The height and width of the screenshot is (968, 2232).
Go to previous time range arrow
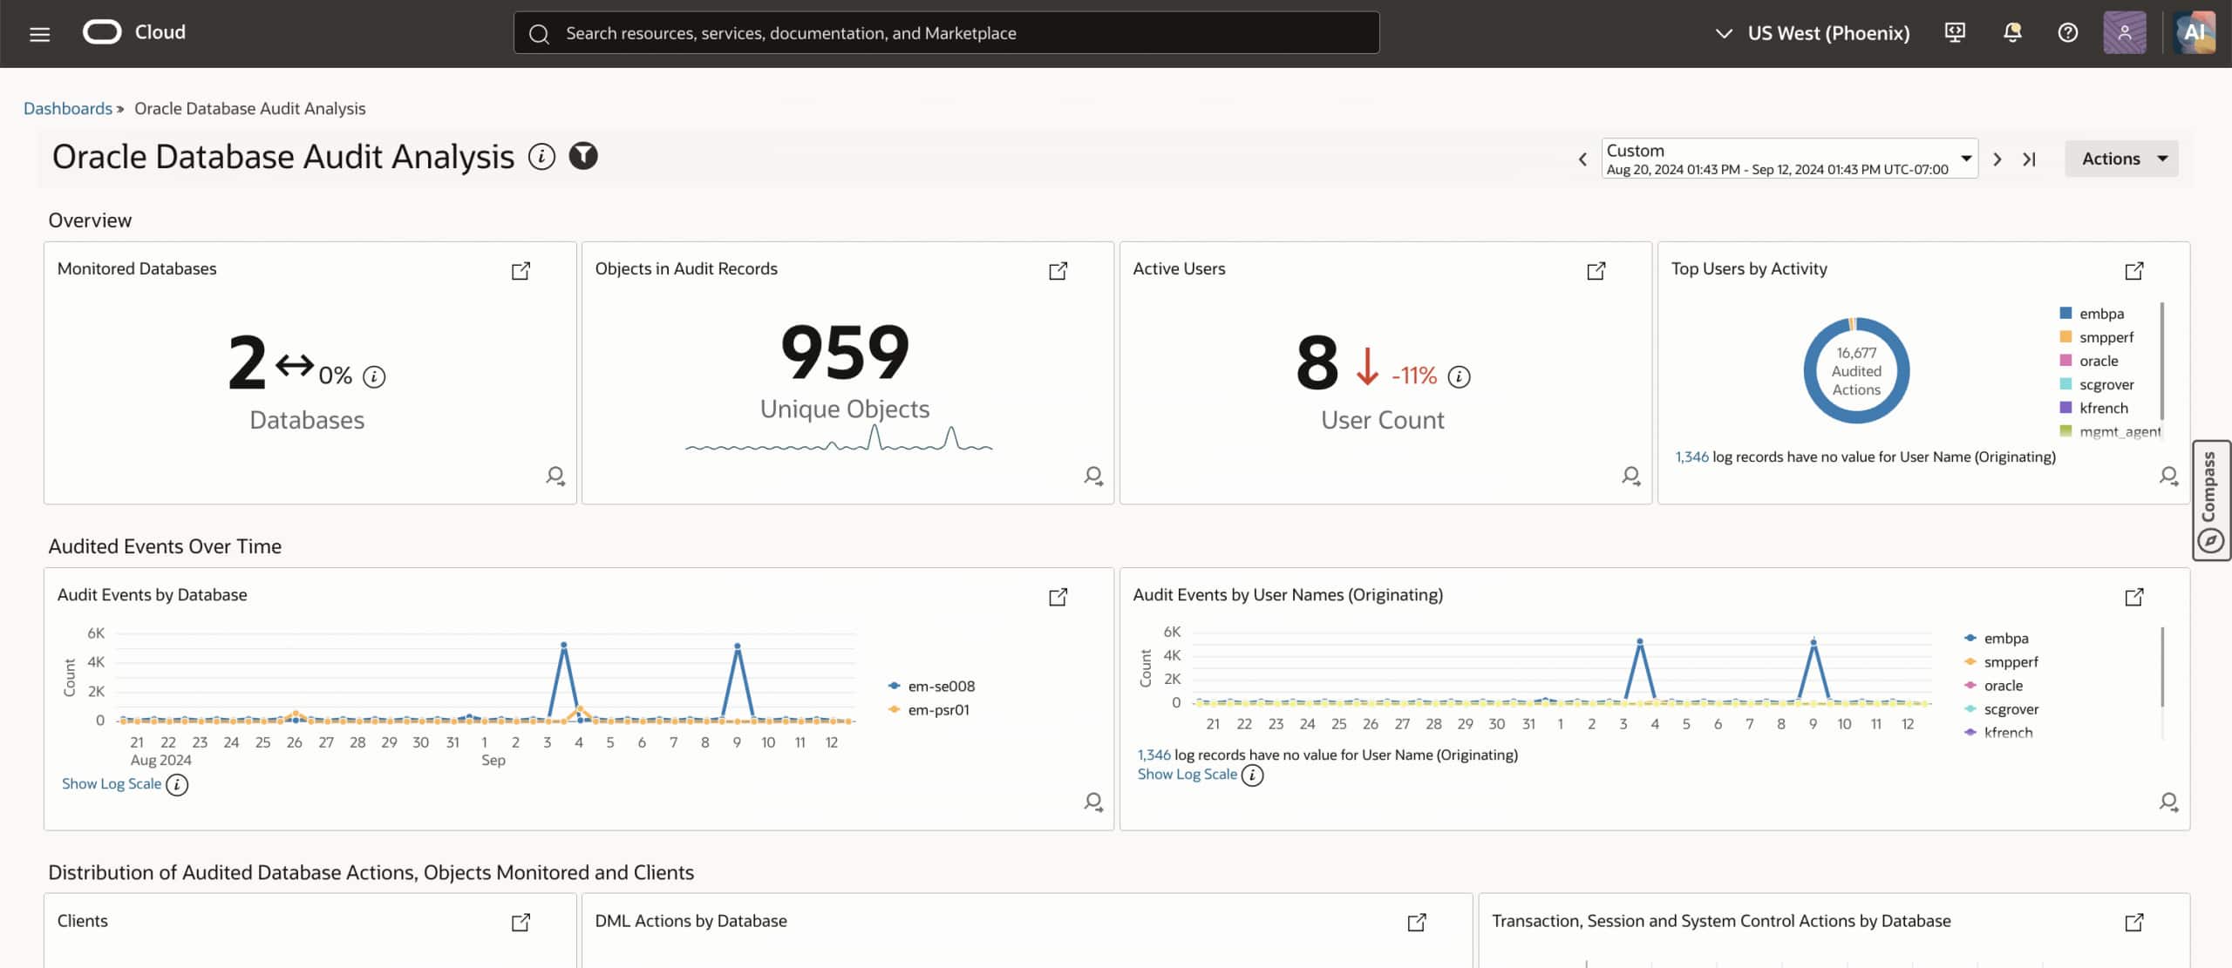pos(1582,159)
